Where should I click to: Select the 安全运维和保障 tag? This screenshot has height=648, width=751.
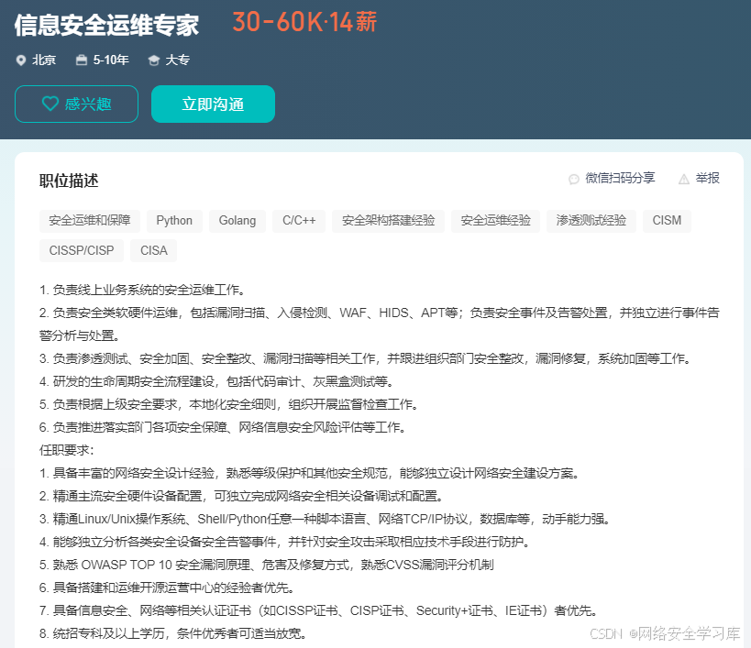click(x=90, y=221)
